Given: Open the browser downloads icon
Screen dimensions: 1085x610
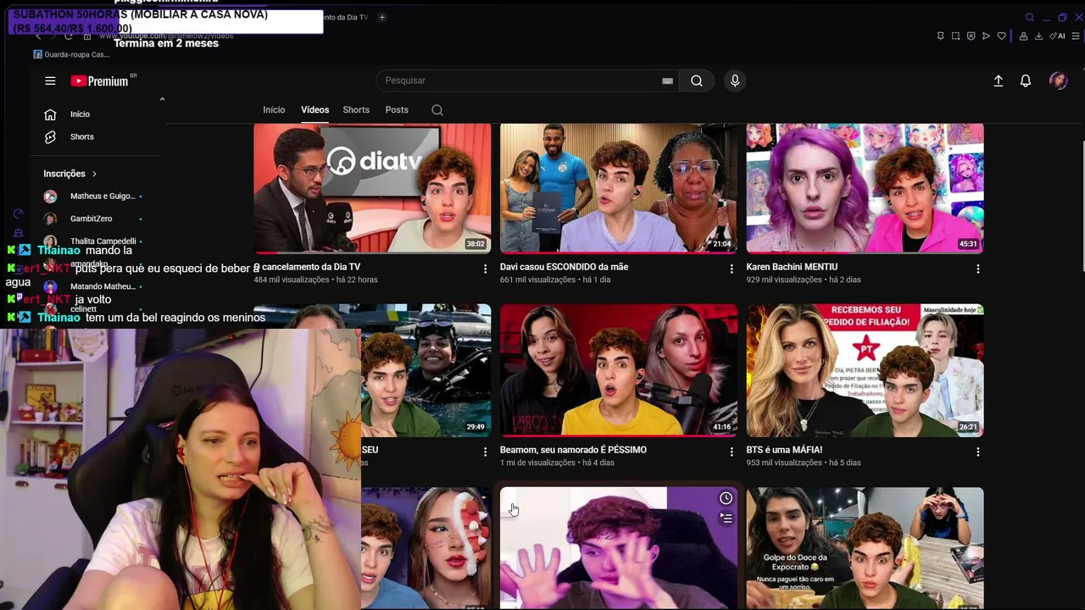Looking at the screenshot, I should tap(1038, 36).
